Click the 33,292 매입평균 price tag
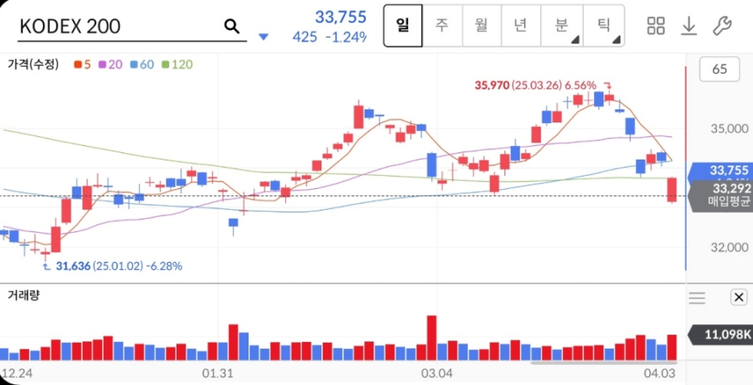Image resolution: width=753 pixels, height=385 pixels. pyautogui.click(x=720, y=195)
